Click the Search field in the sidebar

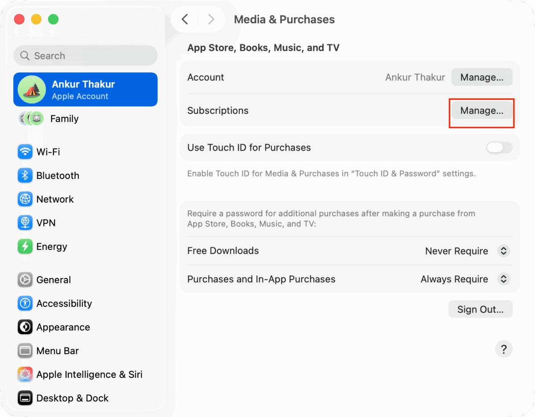click(85, 55)
